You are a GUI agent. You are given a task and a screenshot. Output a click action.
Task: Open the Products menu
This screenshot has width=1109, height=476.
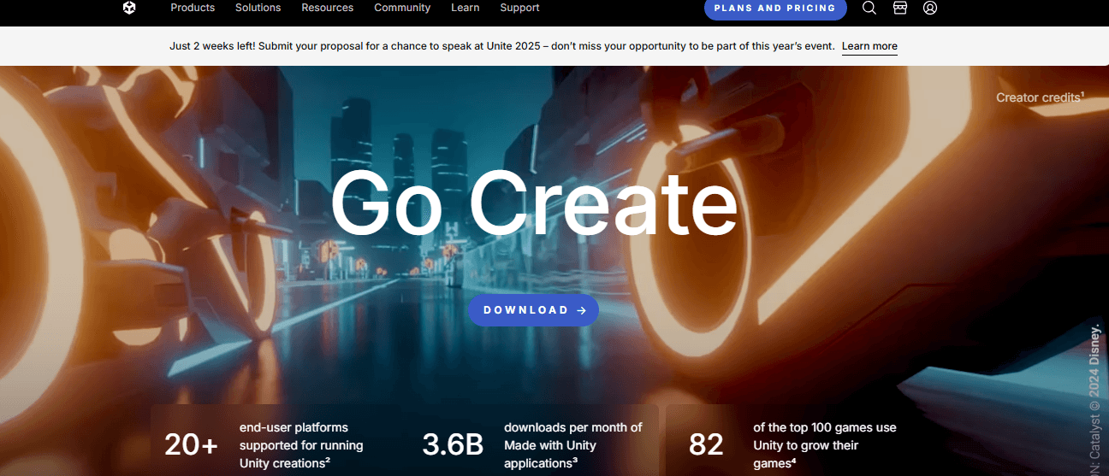pos(193,8)
